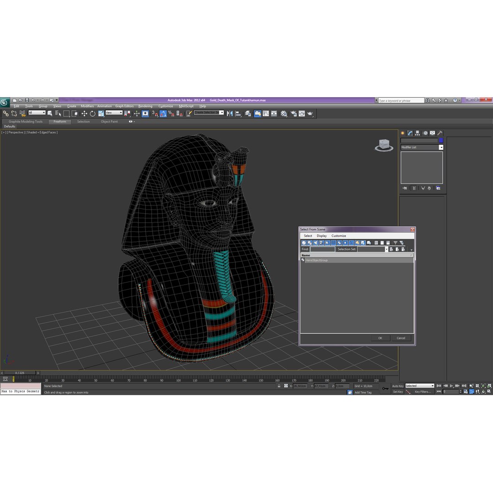493x493 pixels.
Task: Open the Edit menu
Action: click(x=16, y=106)
